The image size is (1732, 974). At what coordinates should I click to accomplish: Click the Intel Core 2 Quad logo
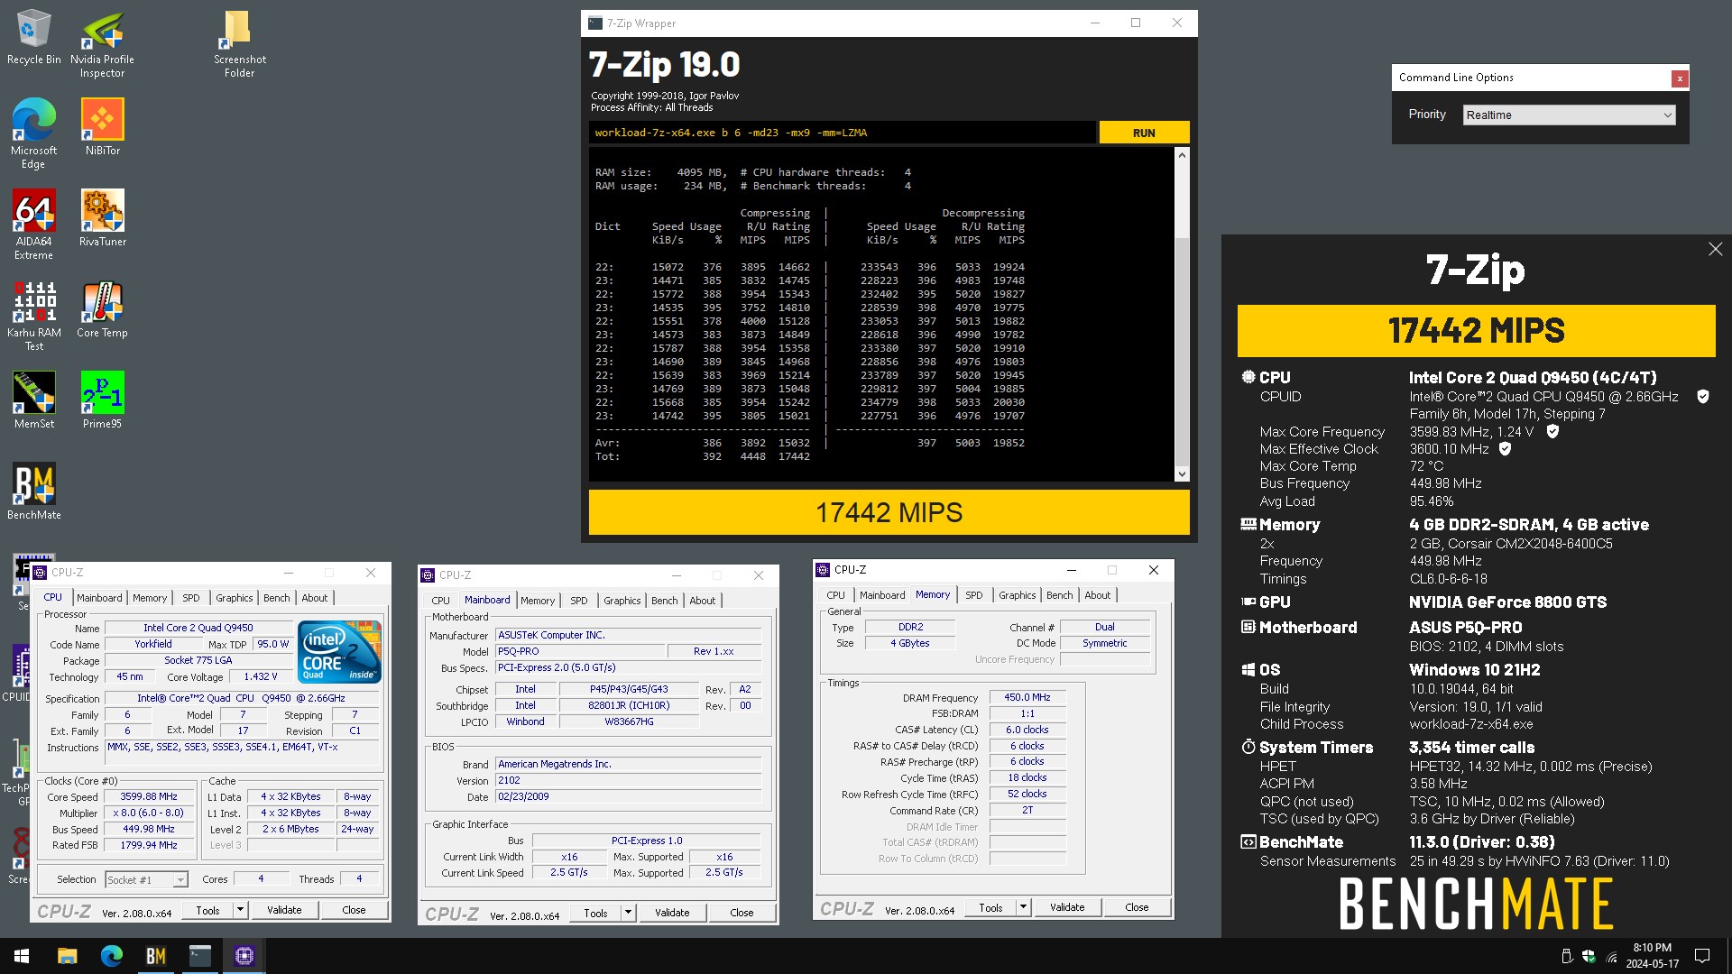[339, 651]
